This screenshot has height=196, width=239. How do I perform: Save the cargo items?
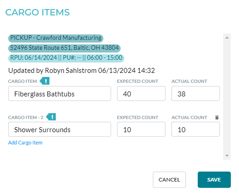coord(214,180)
